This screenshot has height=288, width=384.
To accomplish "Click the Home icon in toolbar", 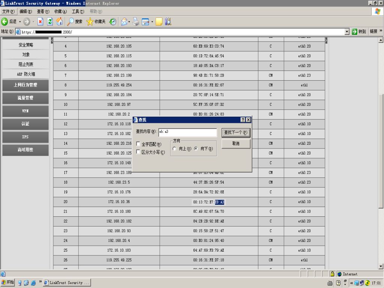I will pyautogui.click(x=60, y=21).
